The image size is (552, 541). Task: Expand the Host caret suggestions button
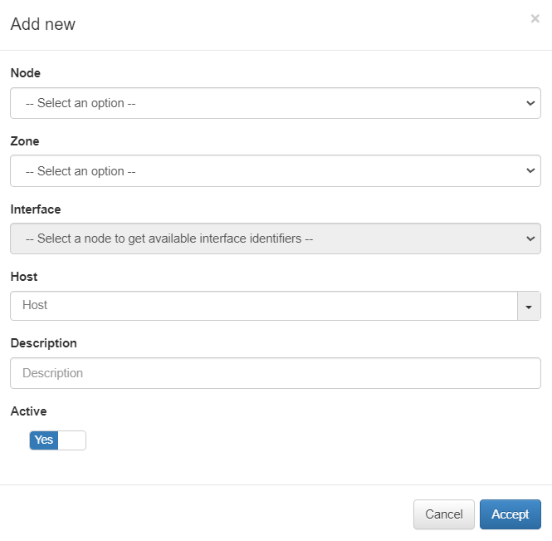(x=529, y=306)
